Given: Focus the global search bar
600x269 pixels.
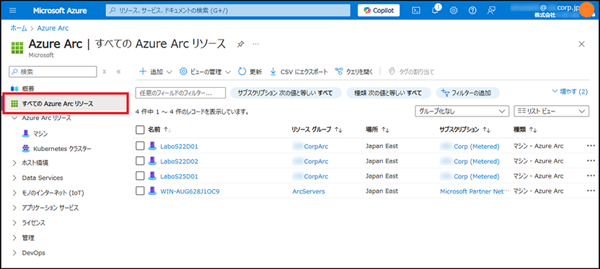Looking at the screenshot, I should [x=228, y=11].
